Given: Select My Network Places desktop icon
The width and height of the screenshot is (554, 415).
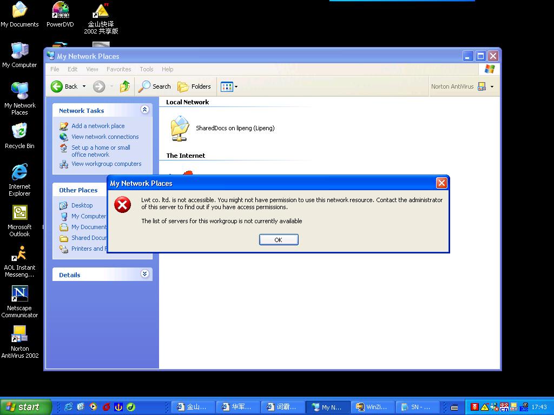Looking at the screenshot, I should [x=19, y=99].
